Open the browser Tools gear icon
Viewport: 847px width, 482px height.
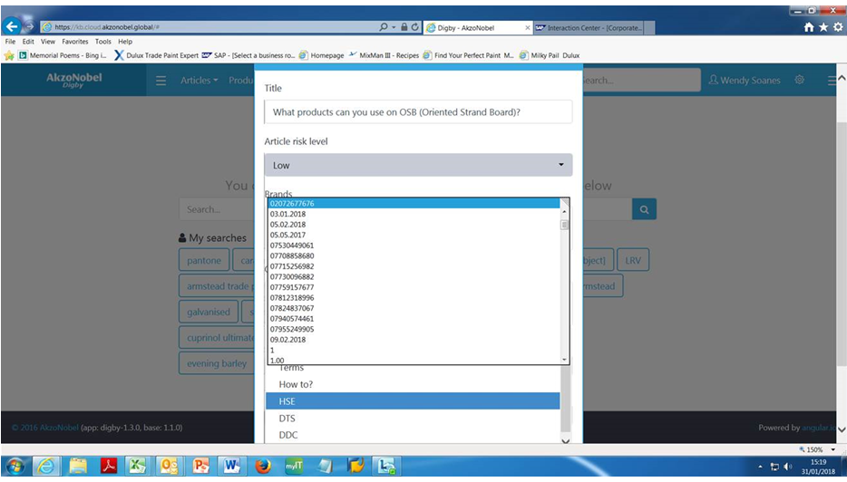(838, 27)
